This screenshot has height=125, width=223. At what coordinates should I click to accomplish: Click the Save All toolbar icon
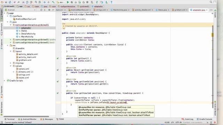(x=6, y=2)
